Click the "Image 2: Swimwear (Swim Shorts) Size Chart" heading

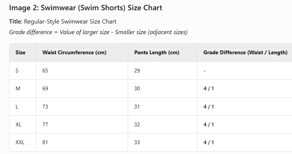(86, 8)
